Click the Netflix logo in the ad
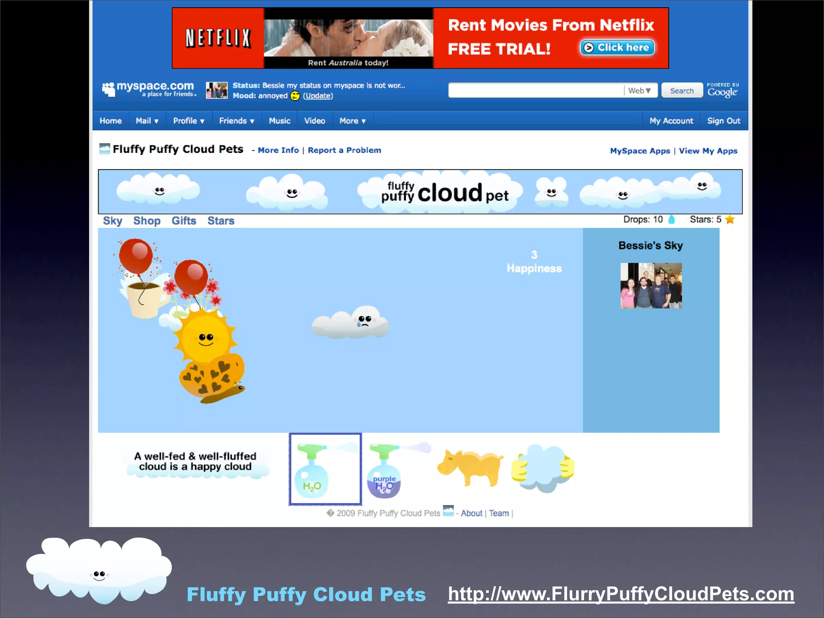The width and height of the screenshot is (824, 618). pos(218,38)
